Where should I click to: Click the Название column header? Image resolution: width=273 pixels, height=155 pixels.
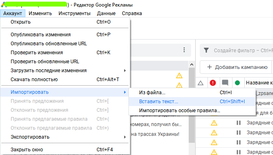click(259, 83)
